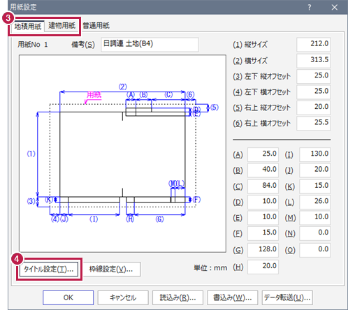Open 枠線設定 settings
The height and width of the screenshot is (310, 348).
pos(111,269)
